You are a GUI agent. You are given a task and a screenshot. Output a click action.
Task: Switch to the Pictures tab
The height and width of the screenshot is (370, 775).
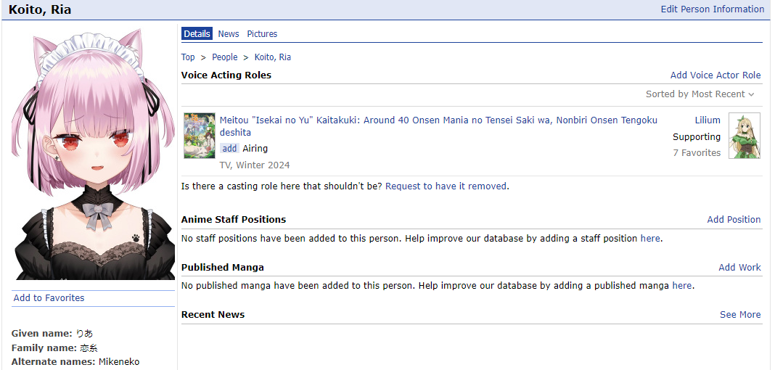coord(262,34)
